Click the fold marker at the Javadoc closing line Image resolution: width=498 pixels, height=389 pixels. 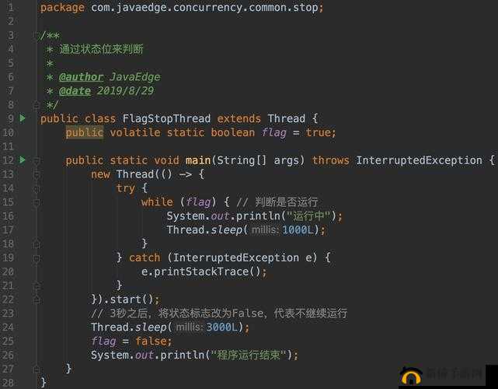[37, 104]
